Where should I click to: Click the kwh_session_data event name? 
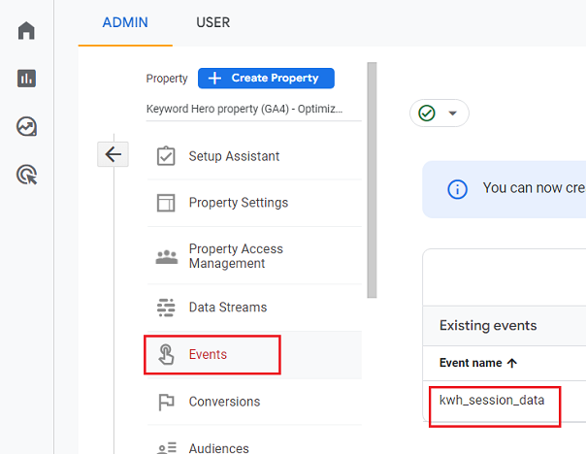492,401
